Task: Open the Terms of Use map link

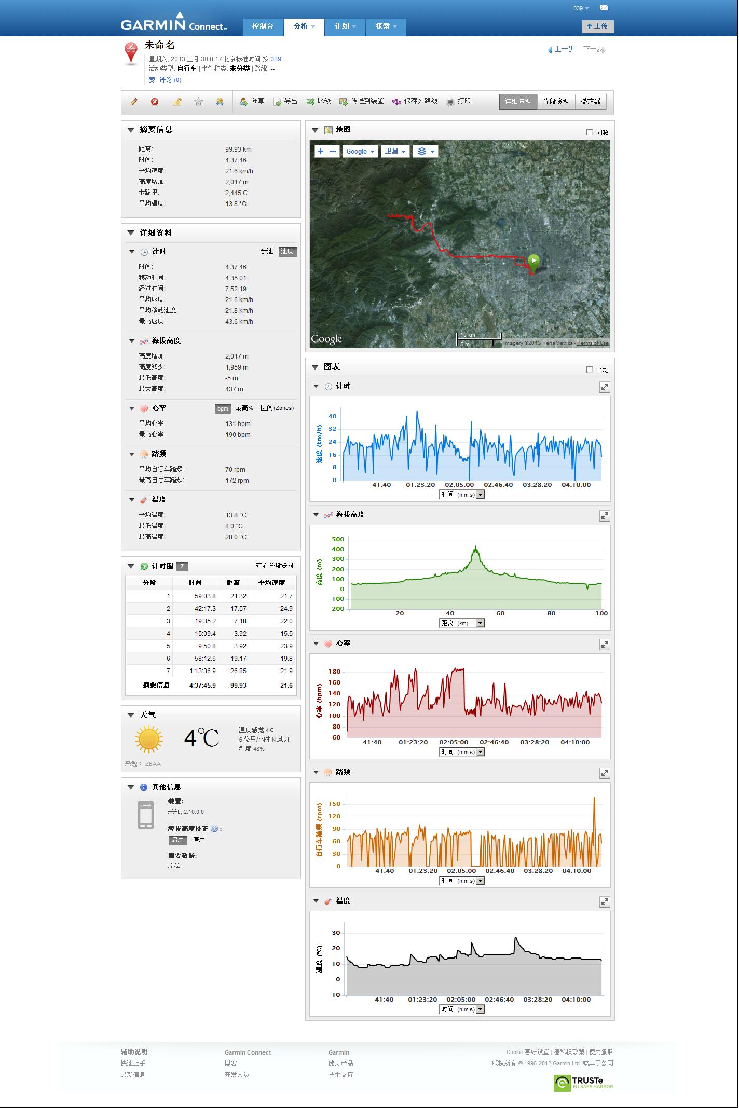Action: click(593, 343)
